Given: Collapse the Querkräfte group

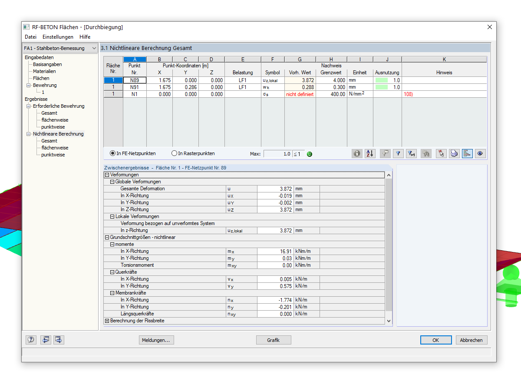Looking at the screenshot, I should pos(112,272).
